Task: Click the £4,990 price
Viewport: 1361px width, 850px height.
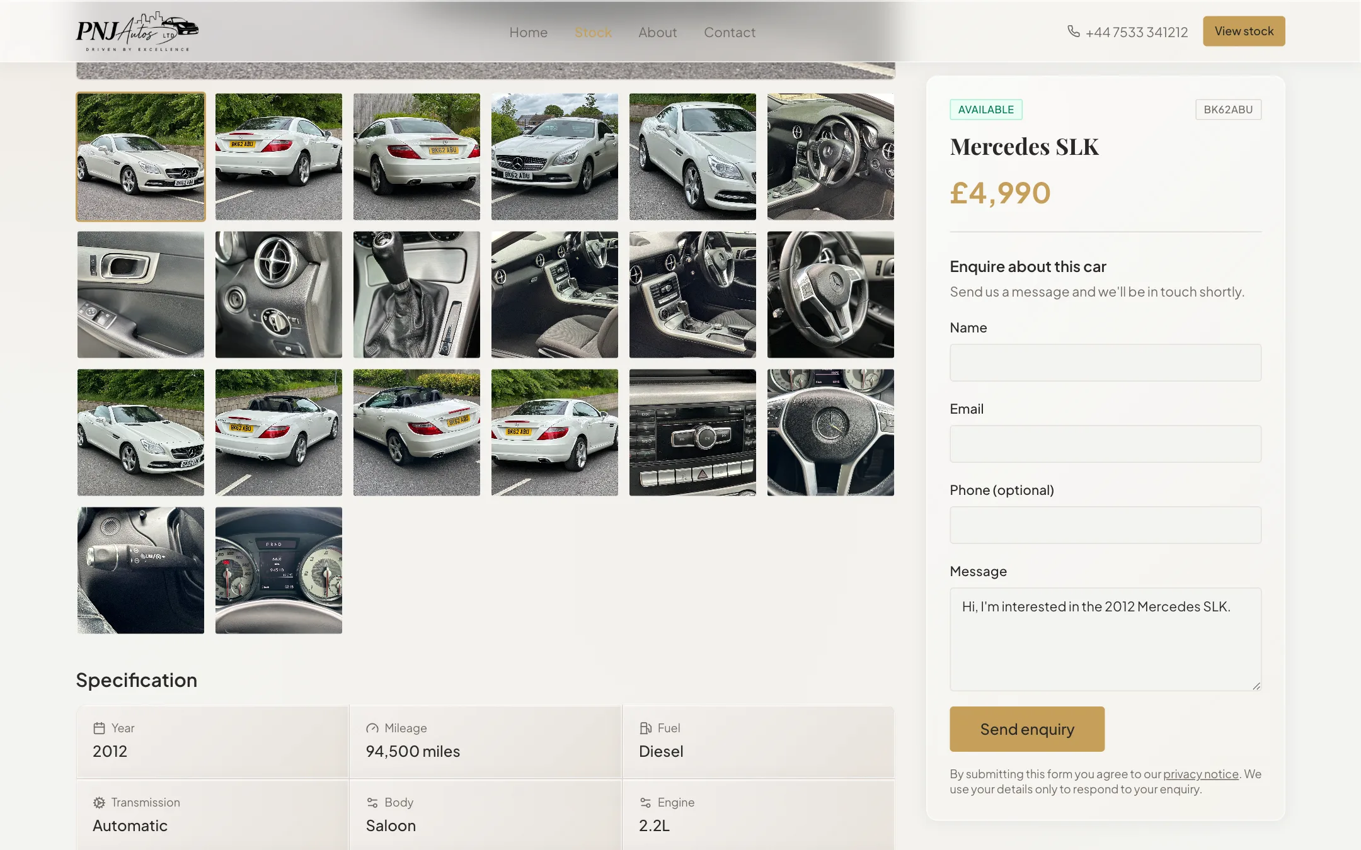Action: point(1000,193)
